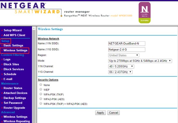178x123 pixels.
Task: Open Backup Settings
Action: [x=15, y=98]
